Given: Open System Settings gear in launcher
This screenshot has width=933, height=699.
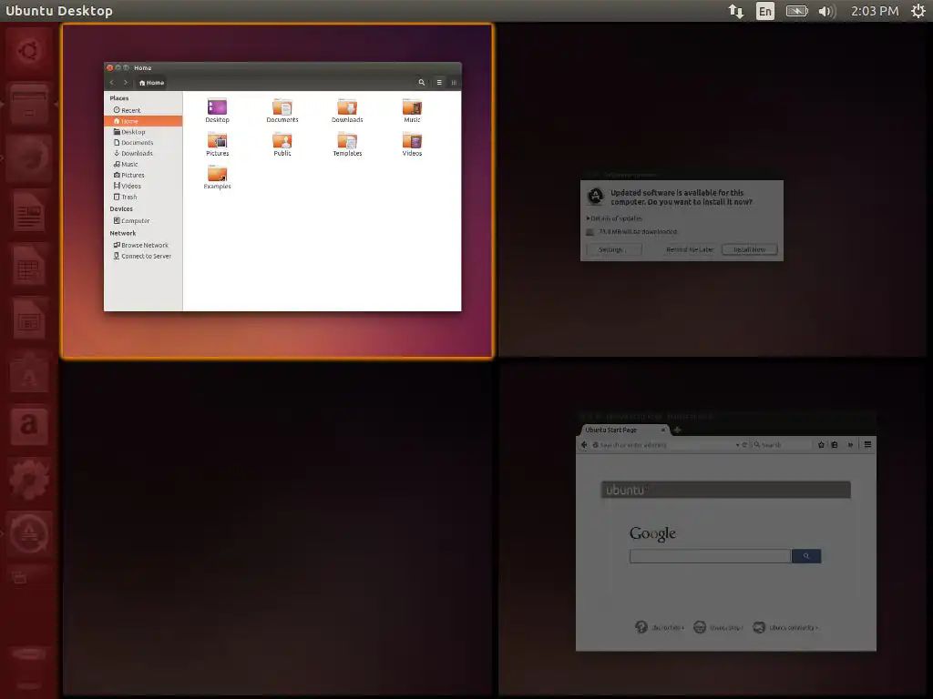Looking at the screenshot, I should [28, 480].
